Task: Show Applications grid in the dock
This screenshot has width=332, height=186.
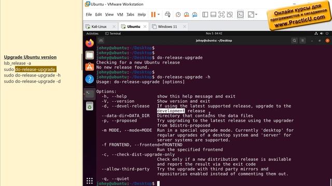Action: (90, 181)
